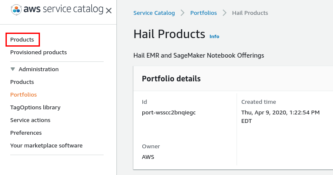Click the Portfolio details panel header

[x=171, y=78]
